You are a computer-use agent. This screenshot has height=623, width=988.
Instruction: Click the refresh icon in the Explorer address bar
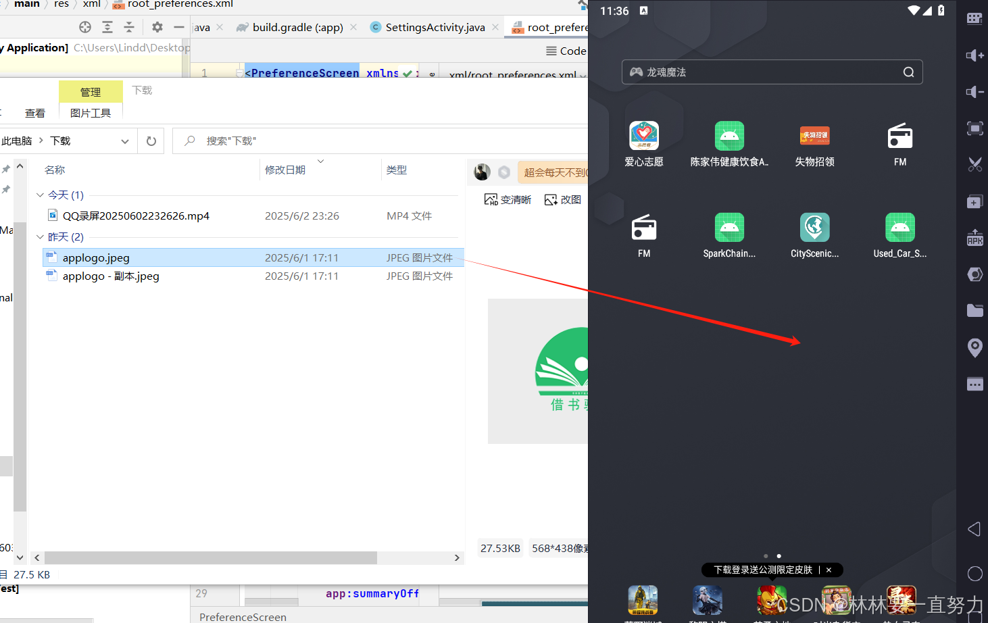[151, 141]
